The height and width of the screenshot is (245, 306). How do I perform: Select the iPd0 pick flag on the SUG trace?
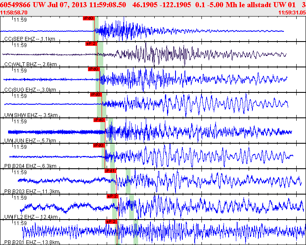click(94, 69)
